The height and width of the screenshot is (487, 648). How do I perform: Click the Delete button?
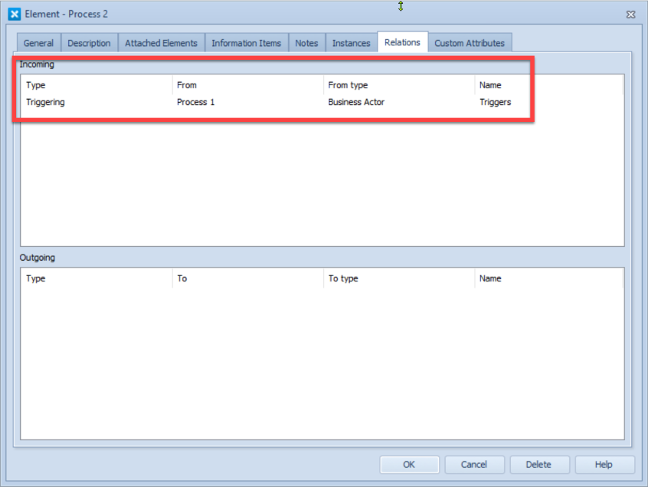538,464
